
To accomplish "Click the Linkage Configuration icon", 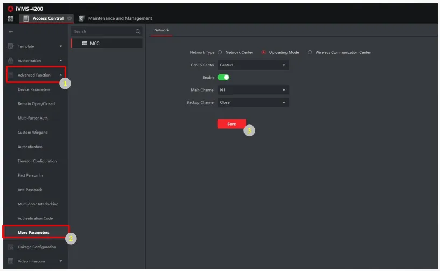I will coord(11,247).
